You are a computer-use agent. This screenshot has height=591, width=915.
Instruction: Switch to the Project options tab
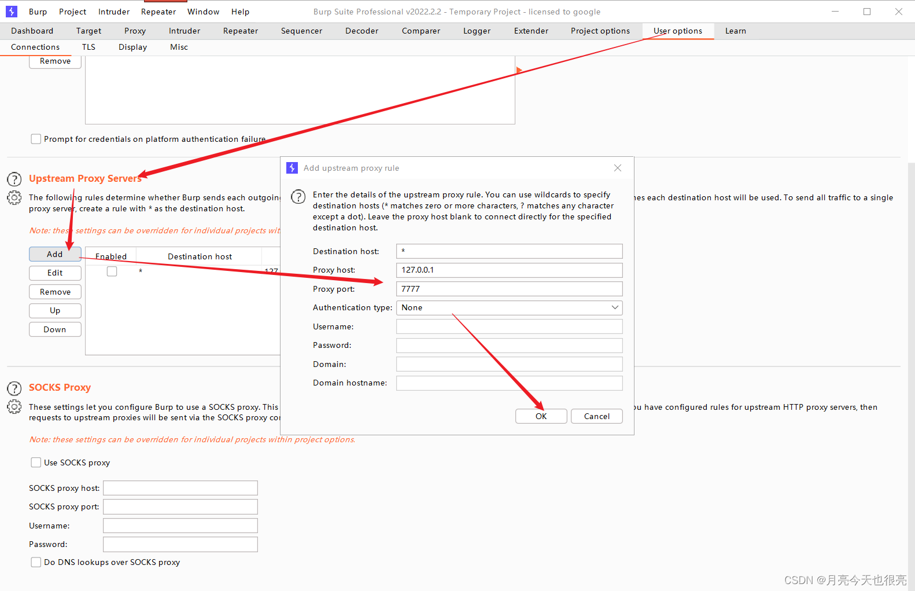point(600,31)
